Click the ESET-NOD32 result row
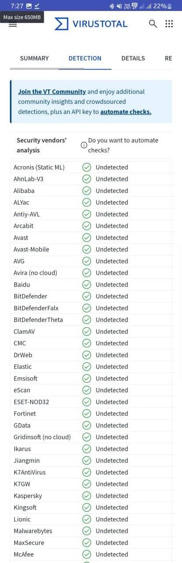 (x=91, y=402)
